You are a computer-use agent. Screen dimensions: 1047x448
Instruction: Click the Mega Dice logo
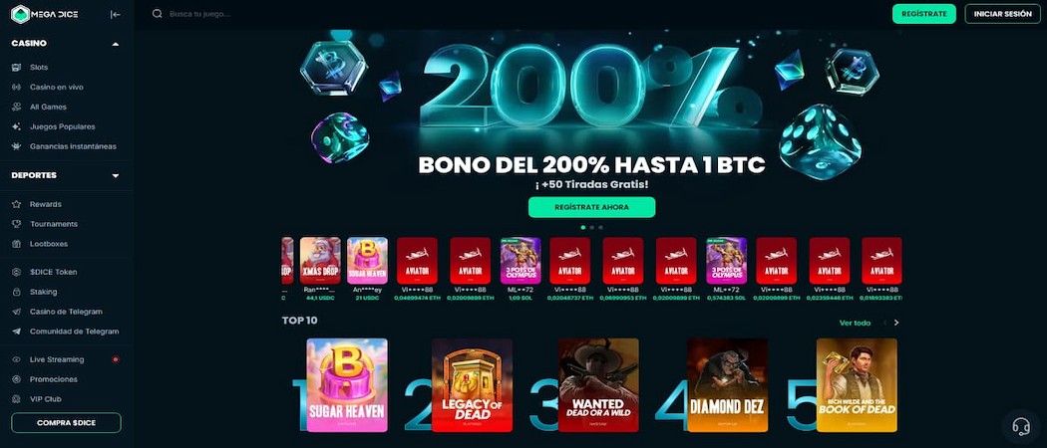[x=45, y=14]
